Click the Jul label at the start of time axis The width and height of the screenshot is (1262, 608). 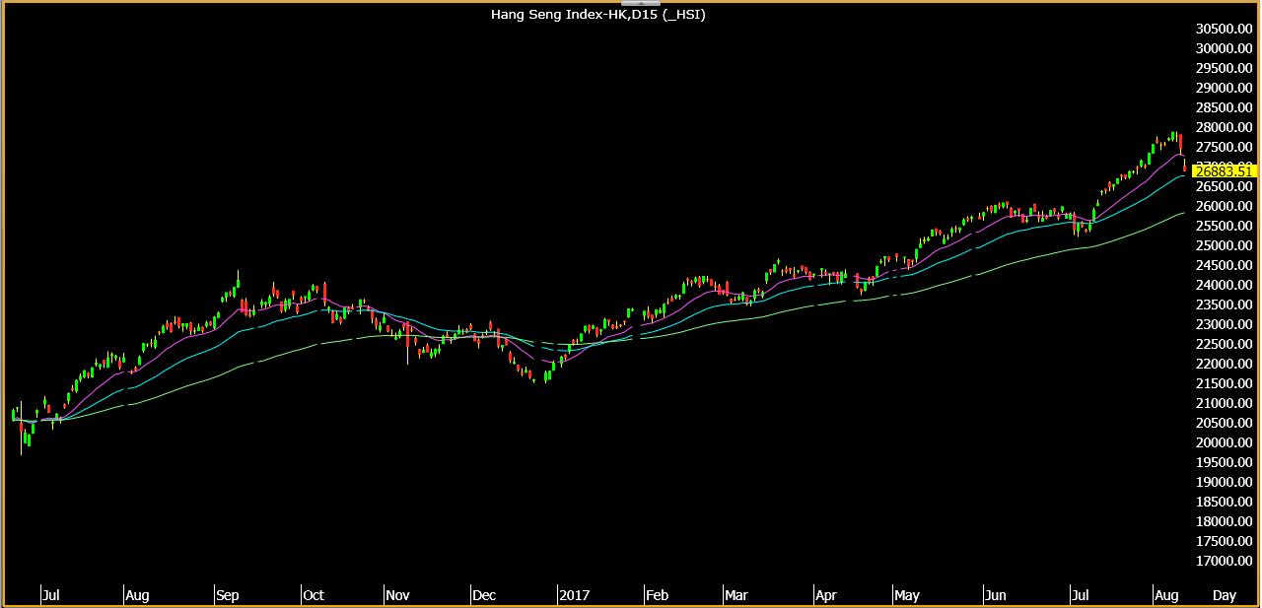pos(50,595)
